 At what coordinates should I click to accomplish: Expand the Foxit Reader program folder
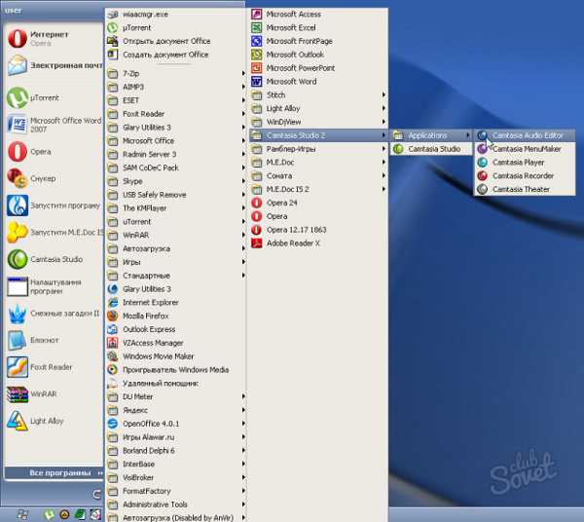175,114
